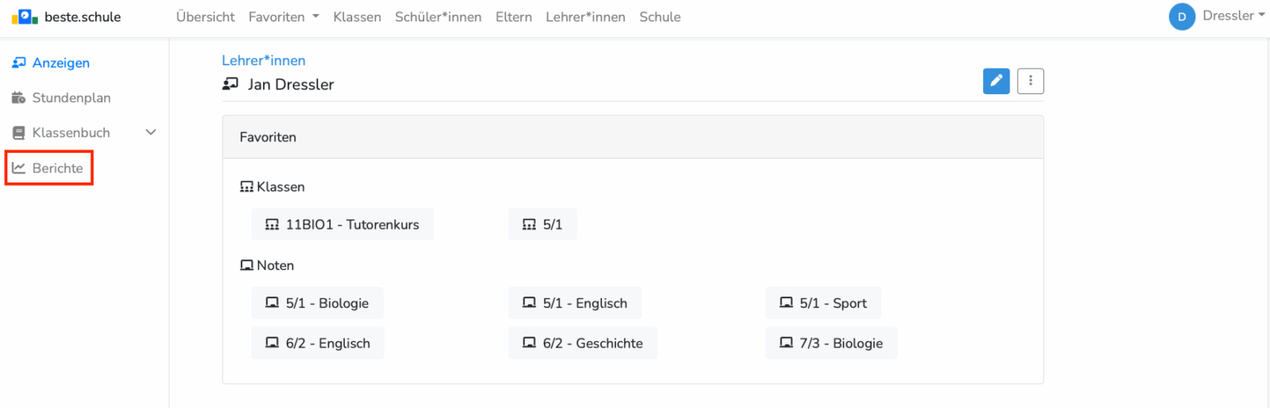The height and width of the screenshot is (408, 1270).
Task: Follow the Lehrer*innen breadcrumb link
Action: point(264,60)
